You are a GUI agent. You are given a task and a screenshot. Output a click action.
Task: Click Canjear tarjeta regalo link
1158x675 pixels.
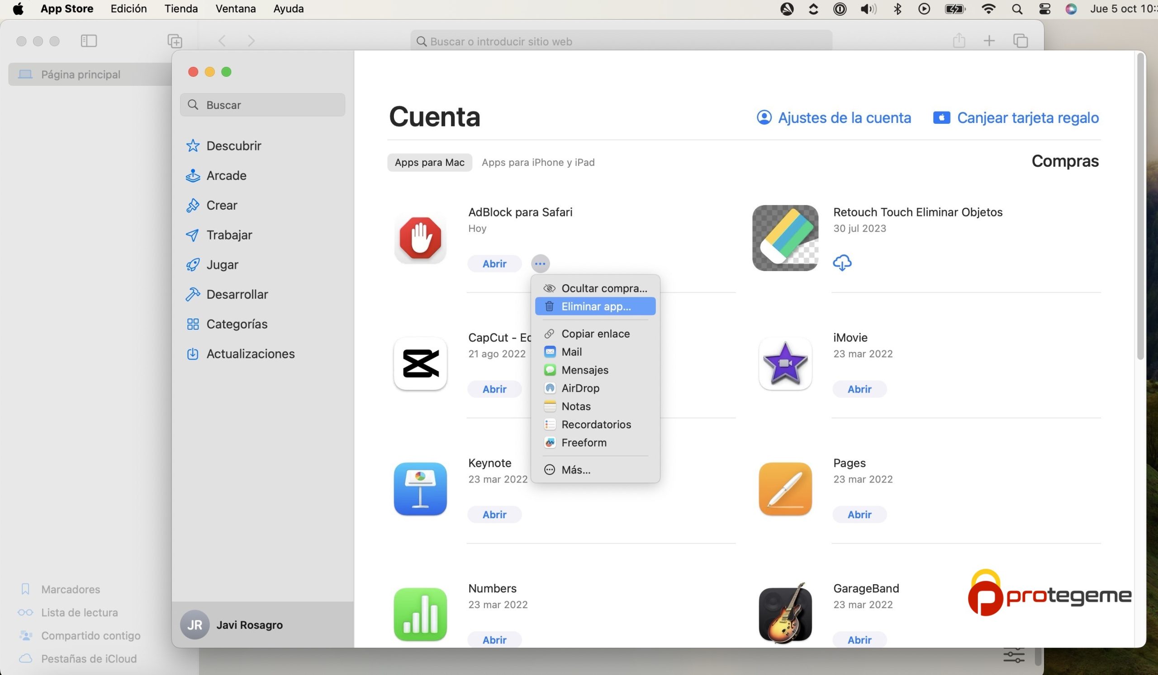(x=1016, y=118)
